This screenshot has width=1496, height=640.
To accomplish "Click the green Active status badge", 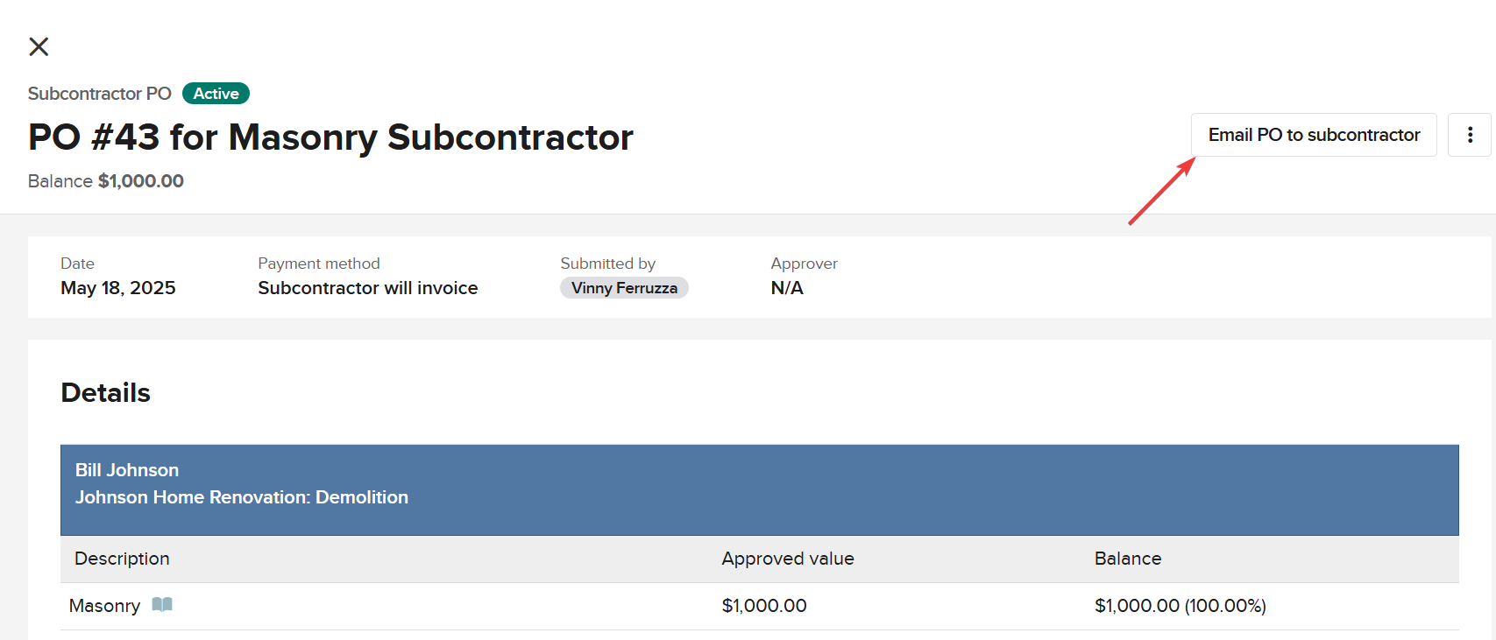I will tap(216, 94).
